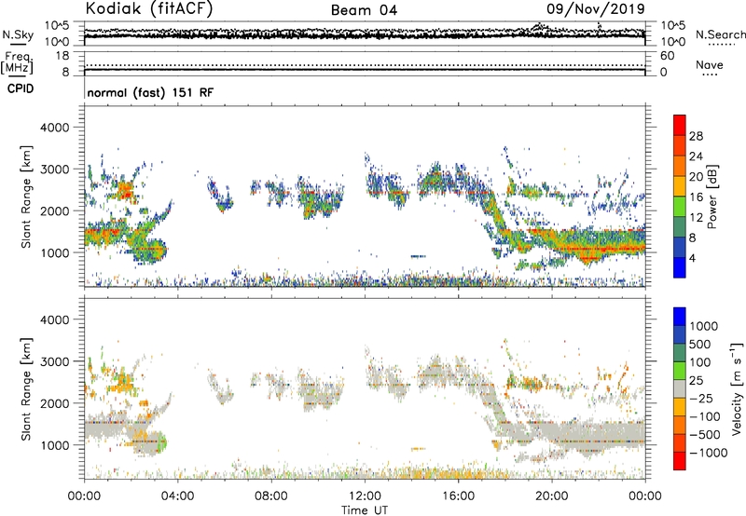
Task: Click the power panel 'Slant Range [km]' label
Action: tap(26, 197)
